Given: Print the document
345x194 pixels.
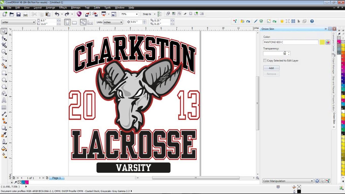Looking at the screenshot, I should [25, 14].
